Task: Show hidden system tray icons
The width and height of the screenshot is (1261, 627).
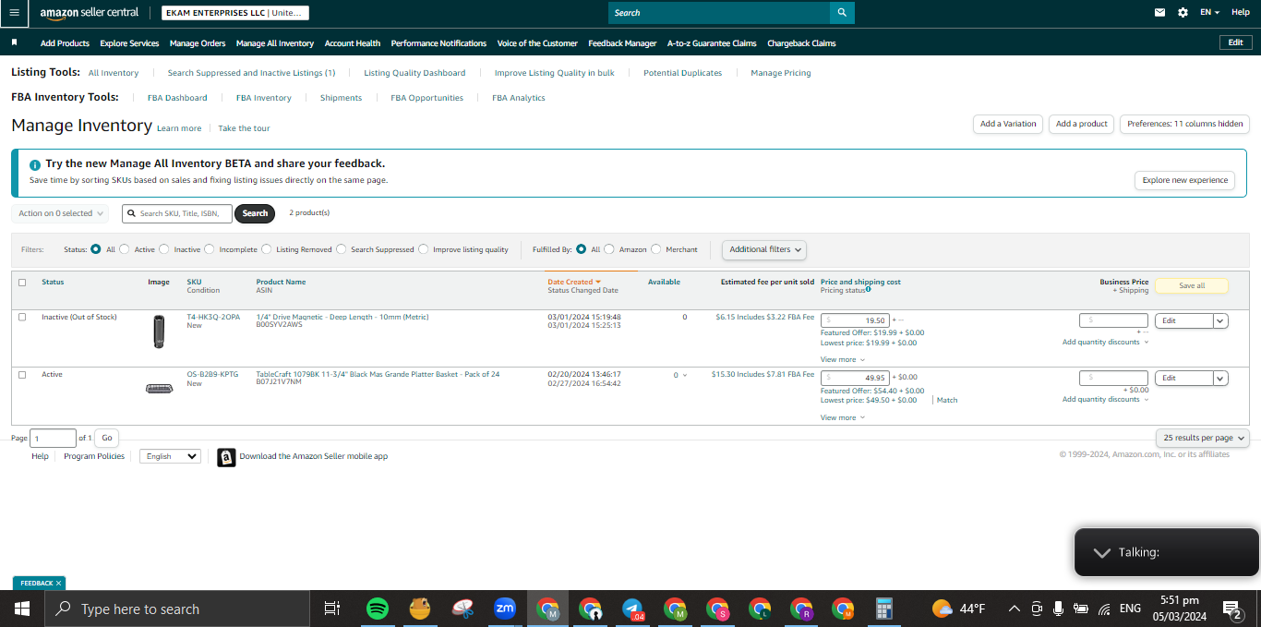Action: point(1014,609)
